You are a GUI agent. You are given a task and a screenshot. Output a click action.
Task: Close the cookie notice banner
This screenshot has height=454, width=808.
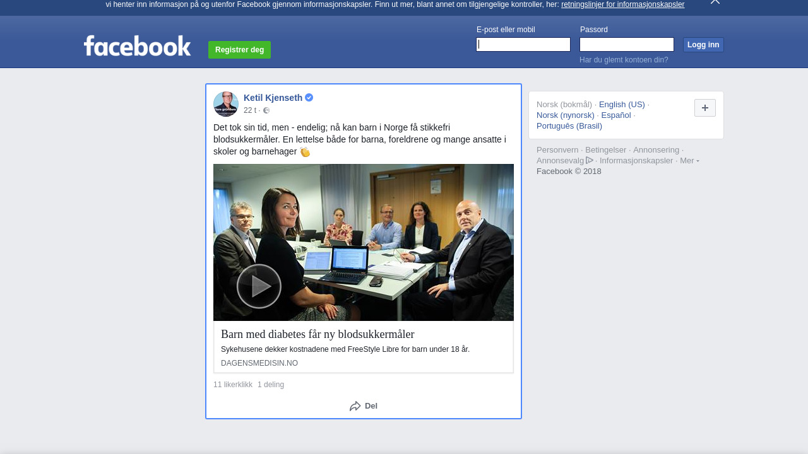coord(715,2)
